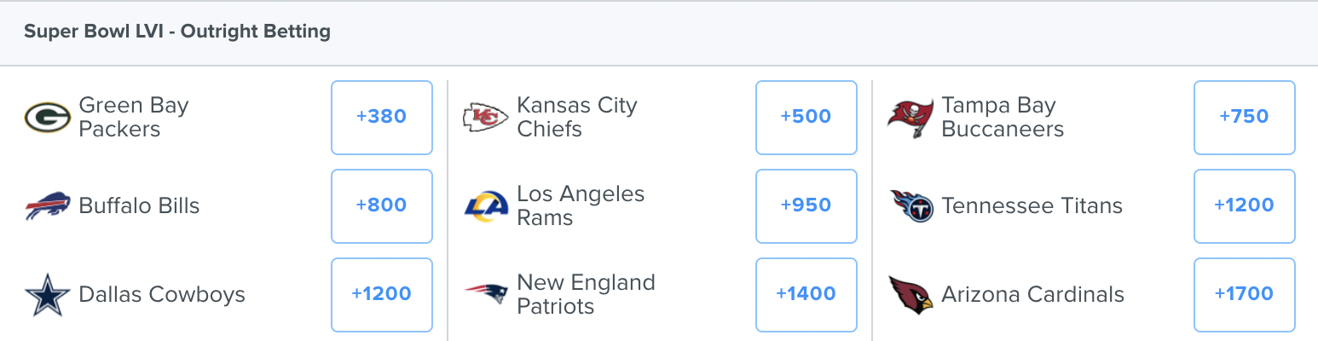
Task: Click the Buffalo Bills logo
Action: (x=47, y=206)
